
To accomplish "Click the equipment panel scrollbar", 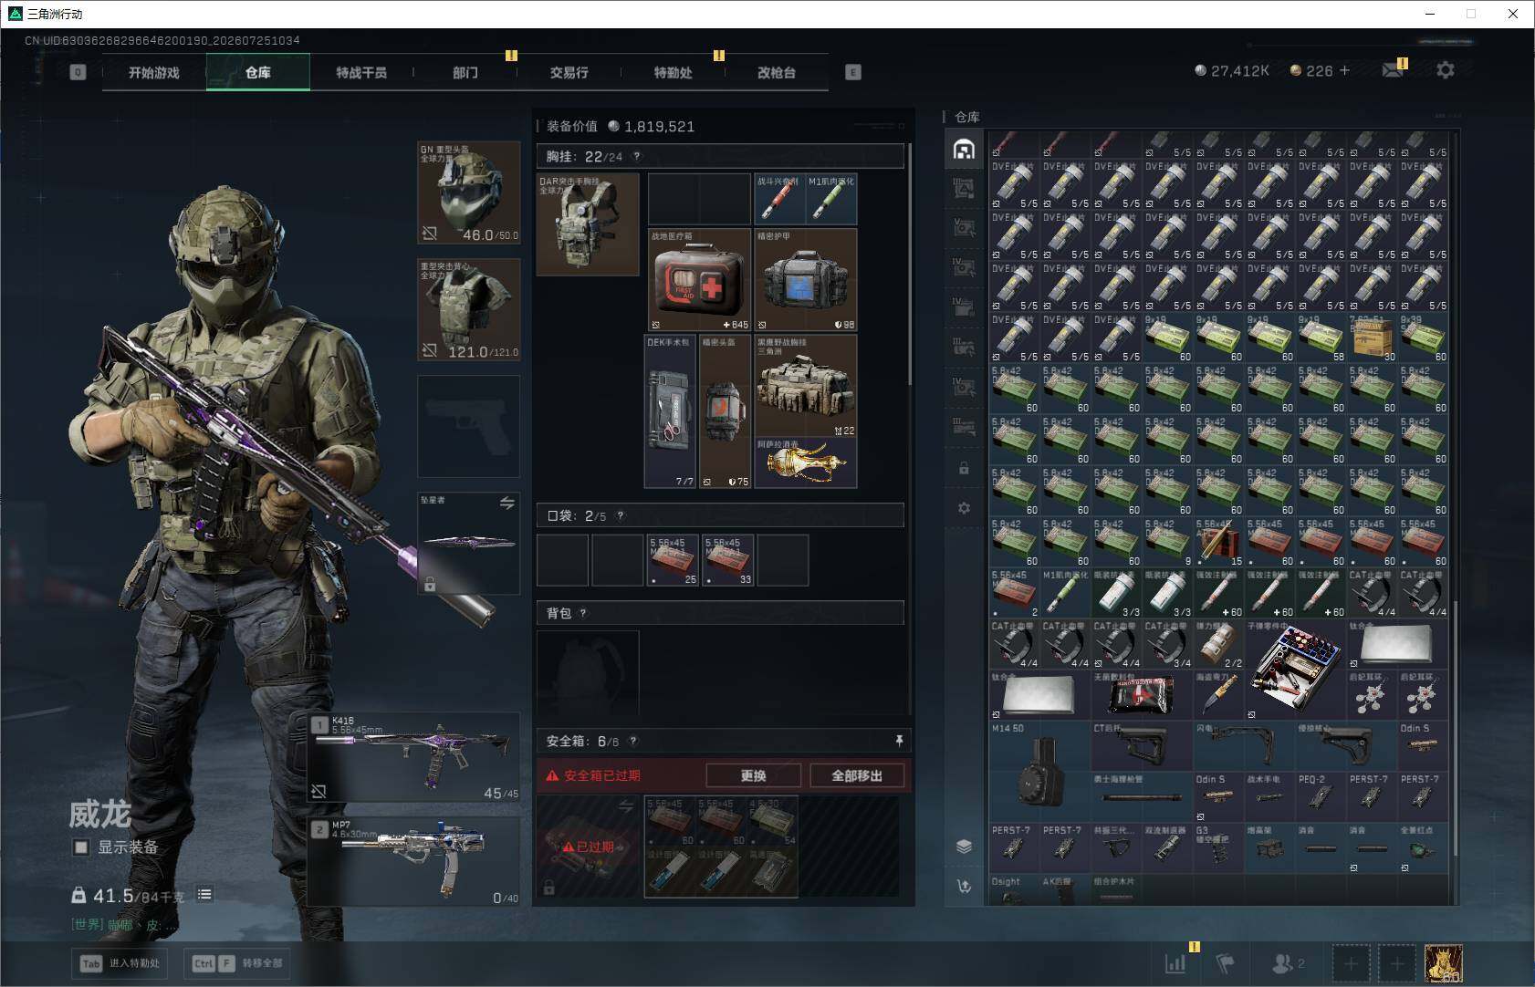I will coord(910,265).
